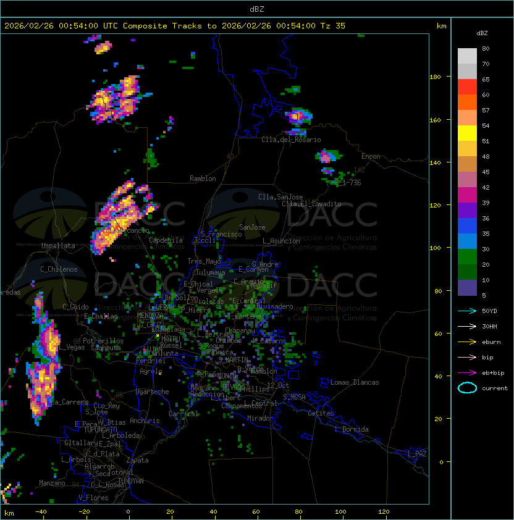Image resolution: width=514 pixels, height=520 pixels.
Task: Pick the magenta 39–42 dBZ legend band
Action: (467, 195)
